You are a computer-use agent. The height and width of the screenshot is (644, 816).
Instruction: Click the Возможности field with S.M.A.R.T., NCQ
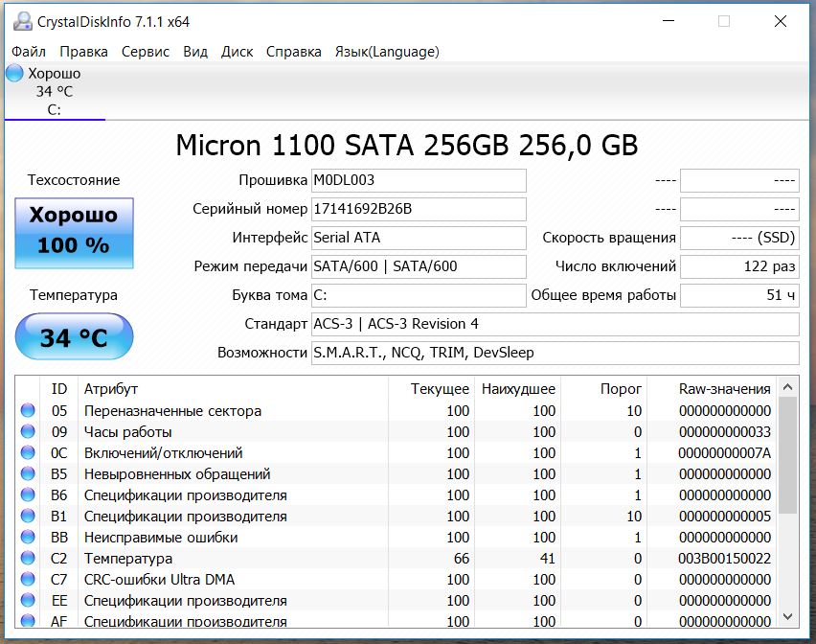[x=555, y=353]
